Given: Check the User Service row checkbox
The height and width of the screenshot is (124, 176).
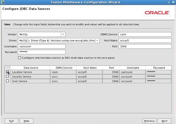Looking at the screenshot, I should [7, 81].
